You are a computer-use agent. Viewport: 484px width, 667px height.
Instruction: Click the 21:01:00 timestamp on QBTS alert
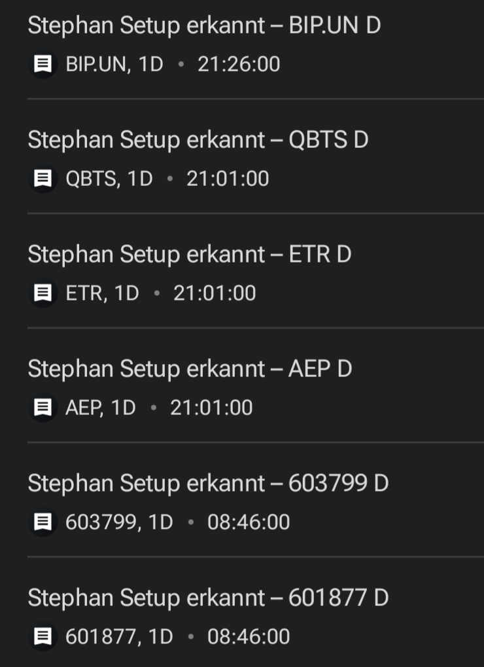[x=228, y=179]
